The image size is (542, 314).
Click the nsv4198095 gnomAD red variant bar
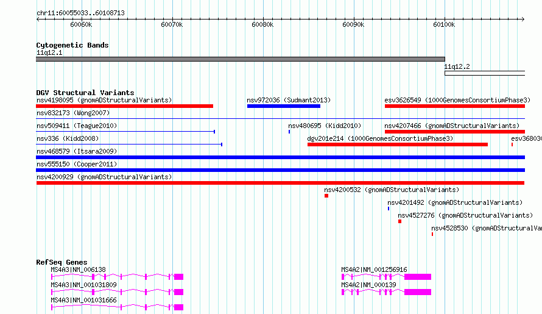(124, 106)
